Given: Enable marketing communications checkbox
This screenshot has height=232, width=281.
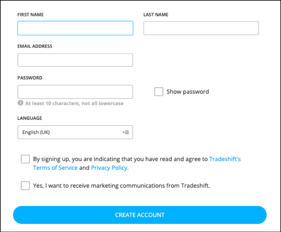Looking at the screenshot, I should click(x=25, y=186).
